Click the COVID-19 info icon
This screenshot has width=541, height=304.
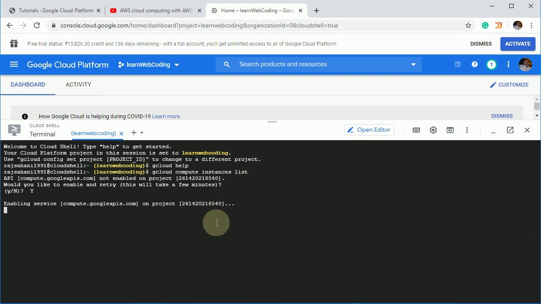[25, 117]
